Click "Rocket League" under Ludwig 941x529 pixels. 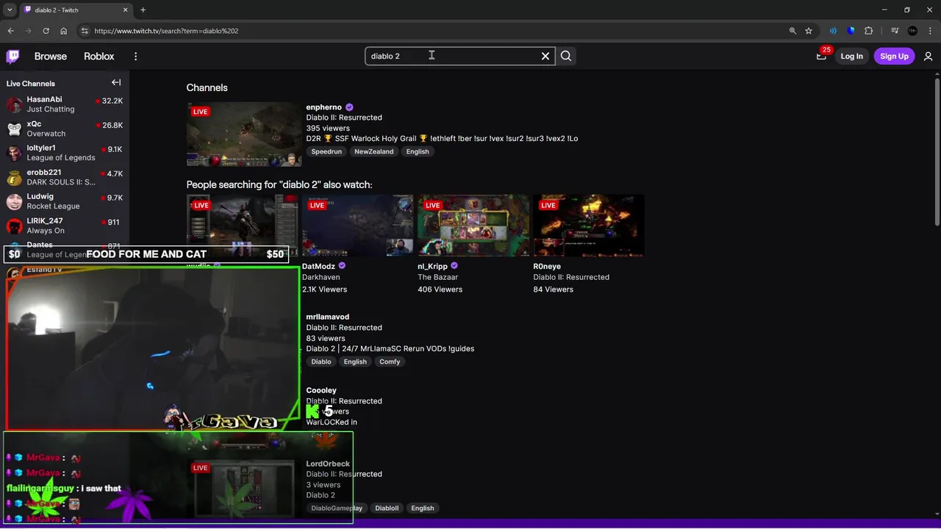53,206
